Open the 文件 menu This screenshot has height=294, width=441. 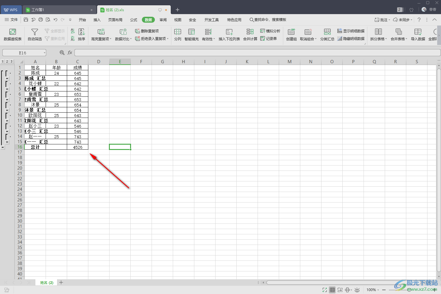click(11, 20)
